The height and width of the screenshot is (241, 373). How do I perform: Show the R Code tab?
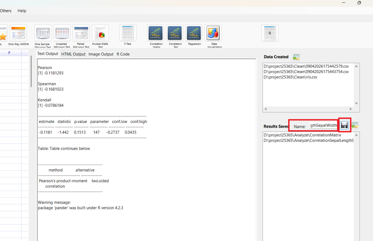click(123, 54)
